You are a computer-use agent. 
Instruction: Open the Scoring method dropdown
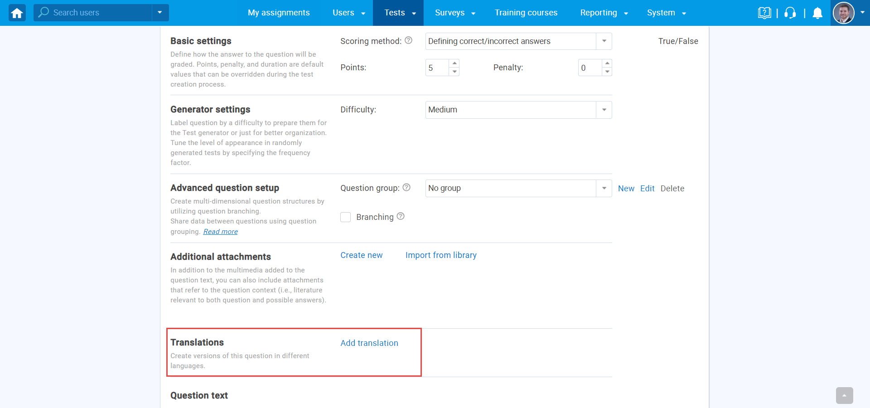pos(604,41)
